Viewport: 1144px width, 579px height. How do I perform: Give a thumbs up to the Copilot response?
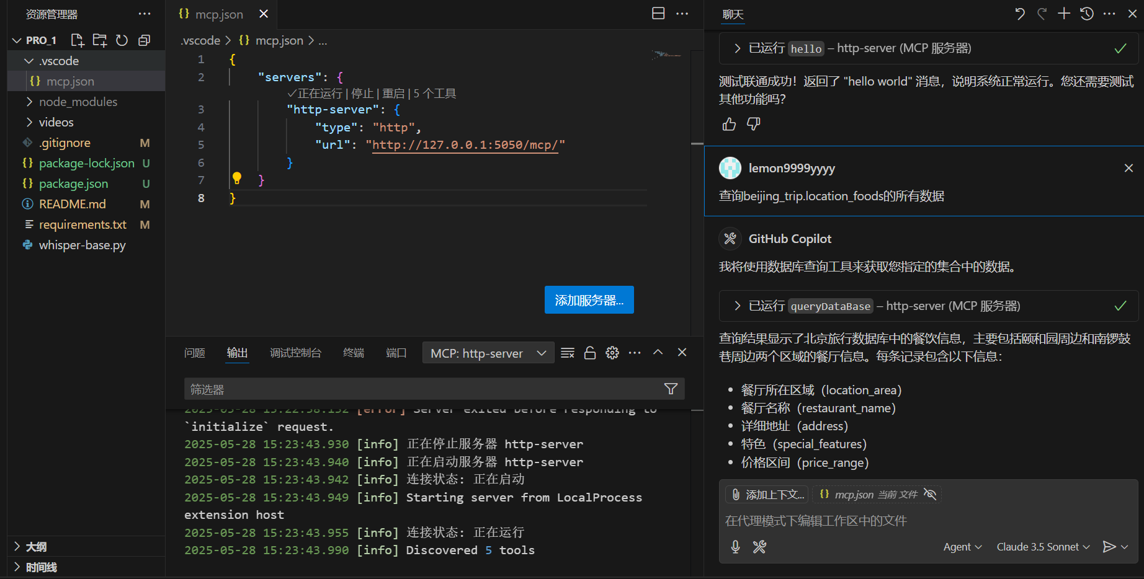[x=728, y=124]
